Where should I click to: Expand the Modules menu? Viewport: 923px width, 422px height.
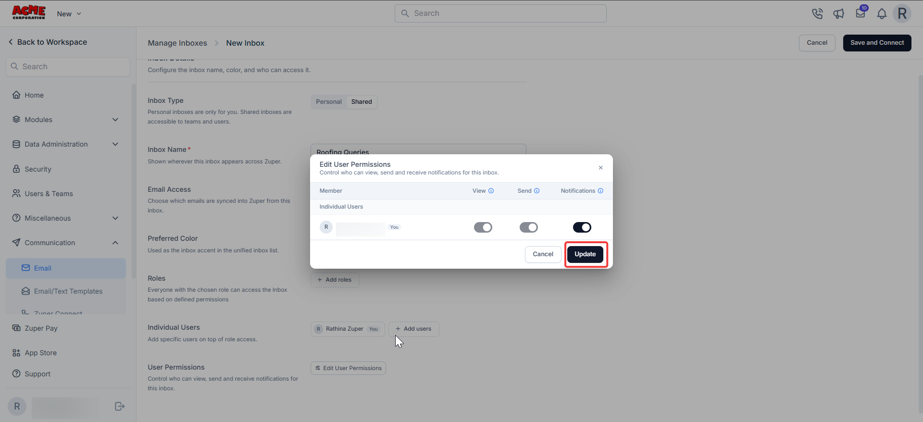click(x=66, y=120)
